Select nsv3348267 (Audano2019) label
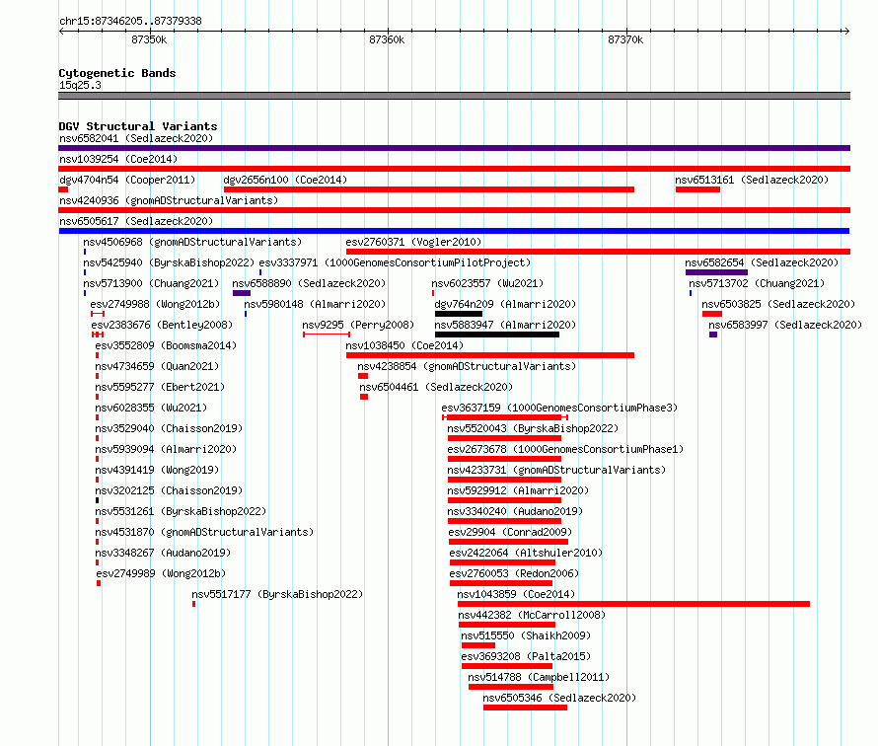878x746 pixels. 163,553
